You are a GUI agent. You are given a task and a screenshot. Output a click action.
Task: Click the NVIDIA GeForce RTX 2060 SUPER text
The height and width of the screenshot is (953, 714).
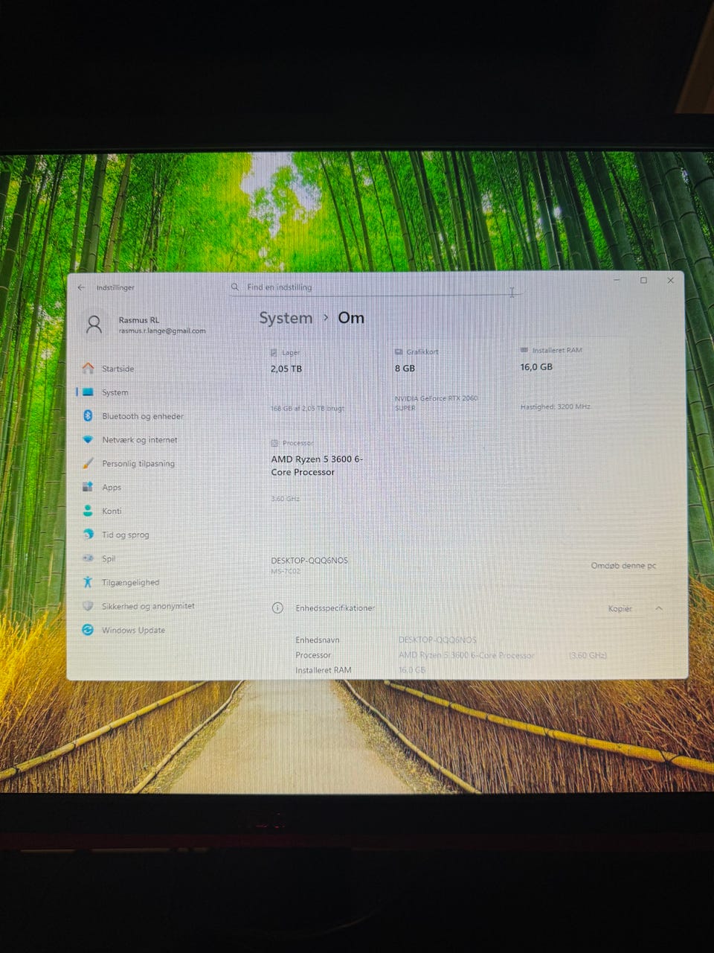436,403
